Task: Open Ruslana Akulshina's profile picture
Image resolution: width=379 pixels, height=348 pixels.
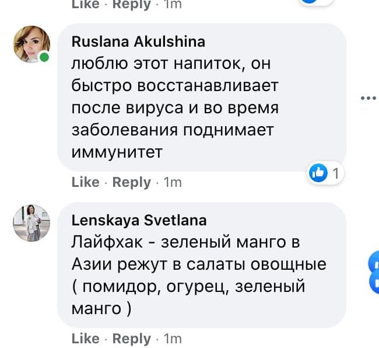Action: tap(32, 44)
